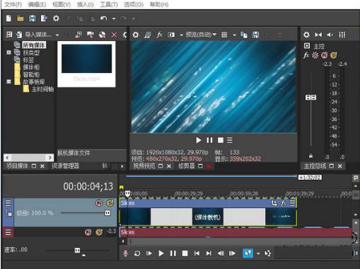
Task: Switch to the 视频预览 tab
Action: pyautogui.click(x=144, y=166)
